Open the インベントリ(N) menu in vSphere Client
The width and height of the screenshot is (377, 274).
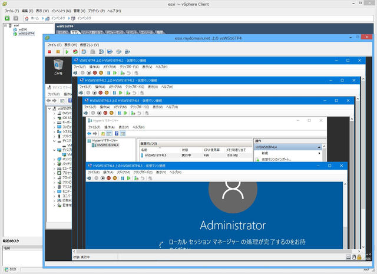point(61,11)
